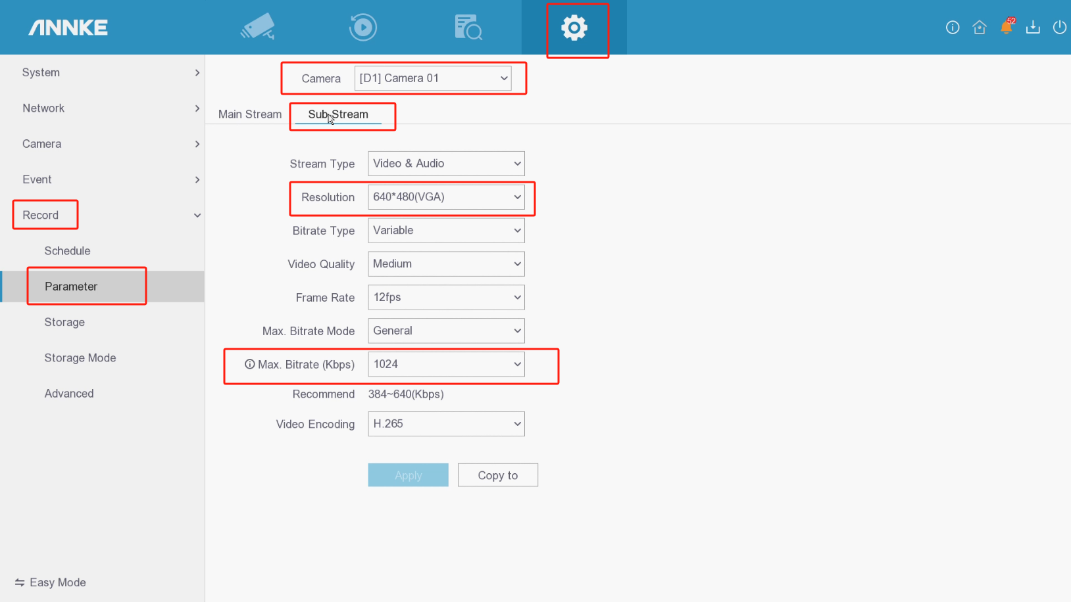Expand the Network section in sidebar
The width and height of the screenshot is (1071, 602).
coord(43,108)
